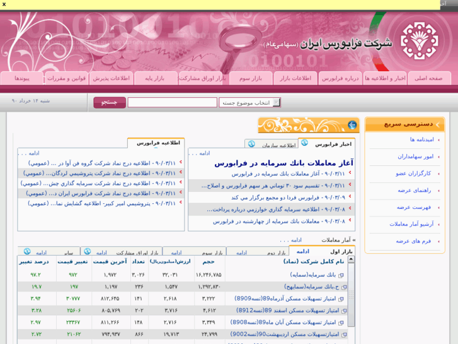Image resolution: width=458 pixels, height=344 pixels.
Task: Open popup icon for تسه8909 row
Action: 341,299
